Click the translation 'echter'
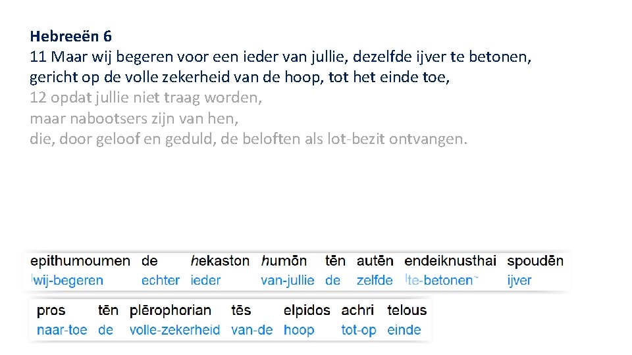 pyautogui.click(x=160, y=281)
